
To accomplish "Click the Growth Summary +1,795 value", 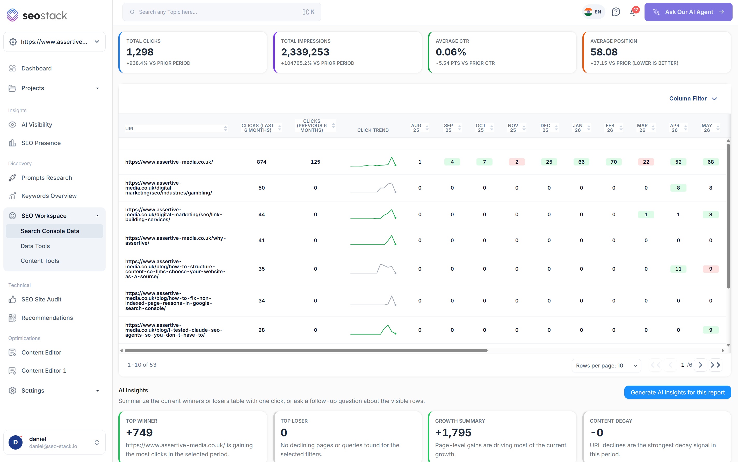I will [x=453, y=432].
